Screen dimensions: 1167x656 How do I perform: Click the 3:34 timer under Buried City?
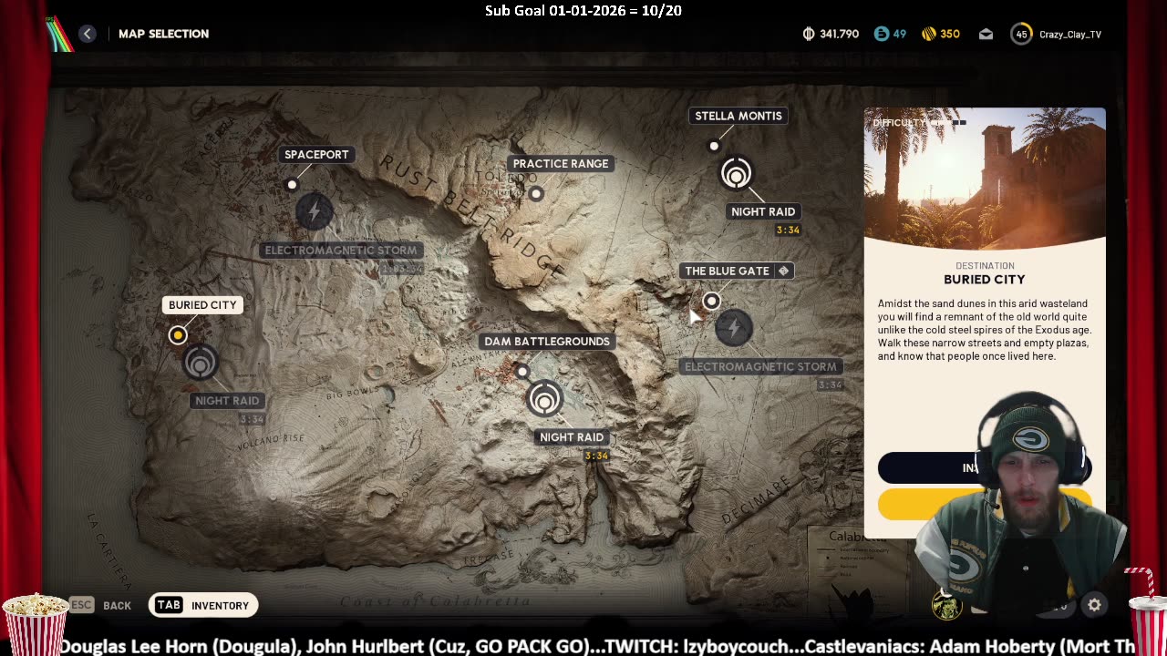[x=252, y=419]
